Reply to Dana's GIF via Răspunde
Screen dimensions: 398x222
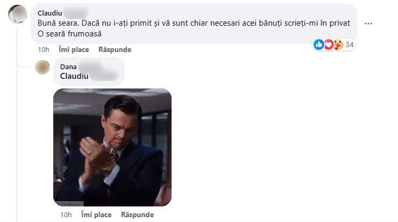pos(137,214)
